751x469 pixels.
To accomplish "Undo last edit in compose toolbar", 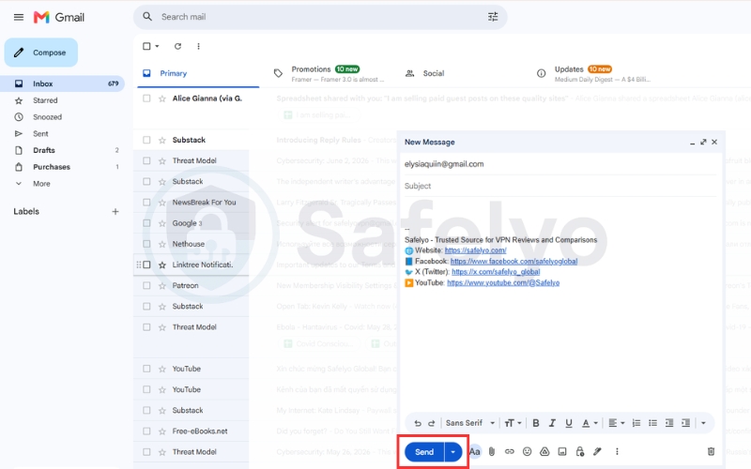I will click(418, 423).
